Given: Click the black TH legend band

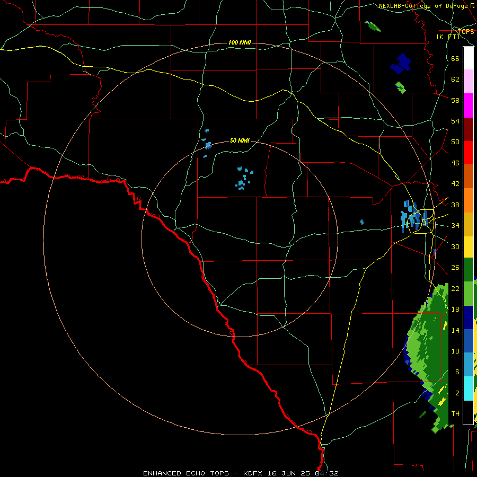Looking at the screenshot, I should 468,412.
